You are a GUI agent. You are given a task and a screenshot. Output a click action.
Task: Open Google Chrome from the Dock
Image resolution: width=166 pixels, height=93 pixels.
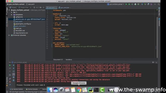coord(79,90)
